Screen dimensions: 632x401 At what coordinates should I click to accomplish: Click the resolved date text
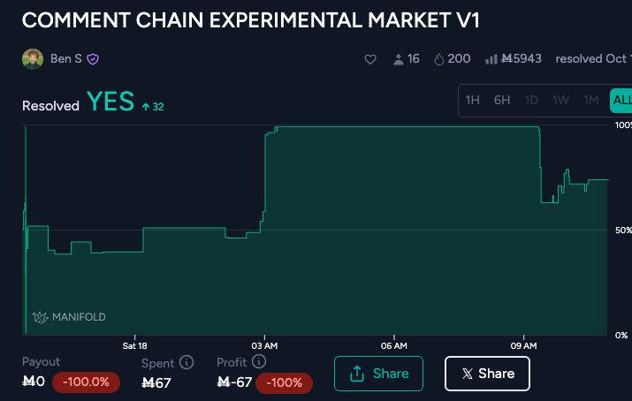[x=592, y=59]
